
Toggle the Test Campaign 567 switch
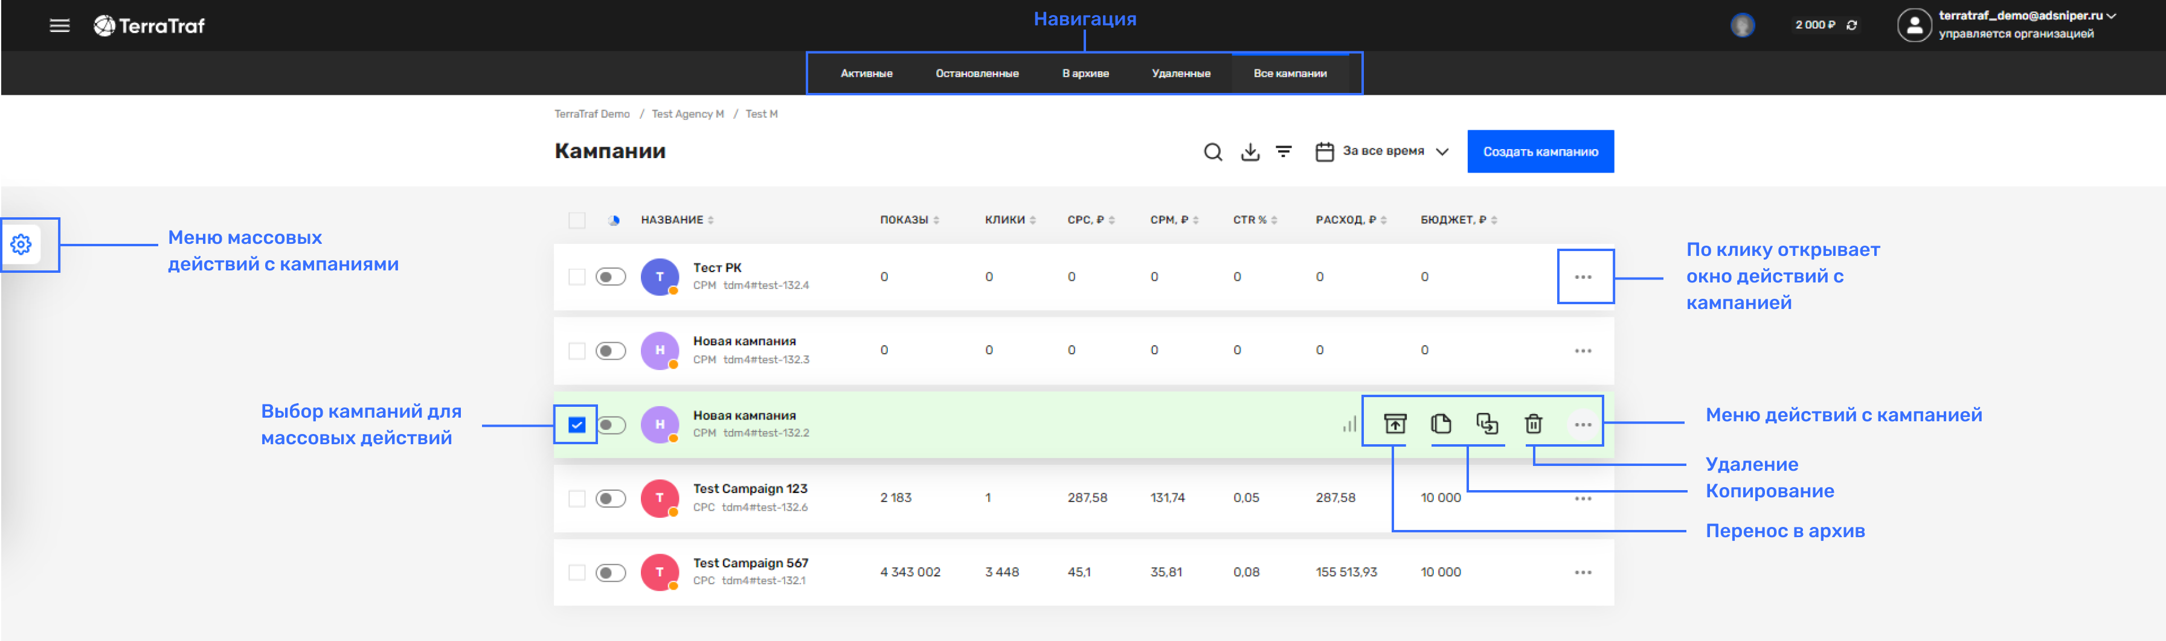611,572
